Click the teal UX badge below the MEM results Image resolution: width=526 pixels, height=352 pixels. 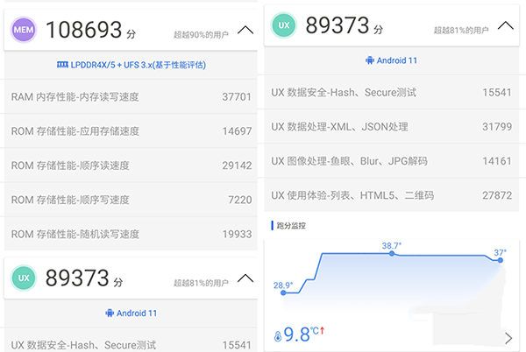coord(25,278)
